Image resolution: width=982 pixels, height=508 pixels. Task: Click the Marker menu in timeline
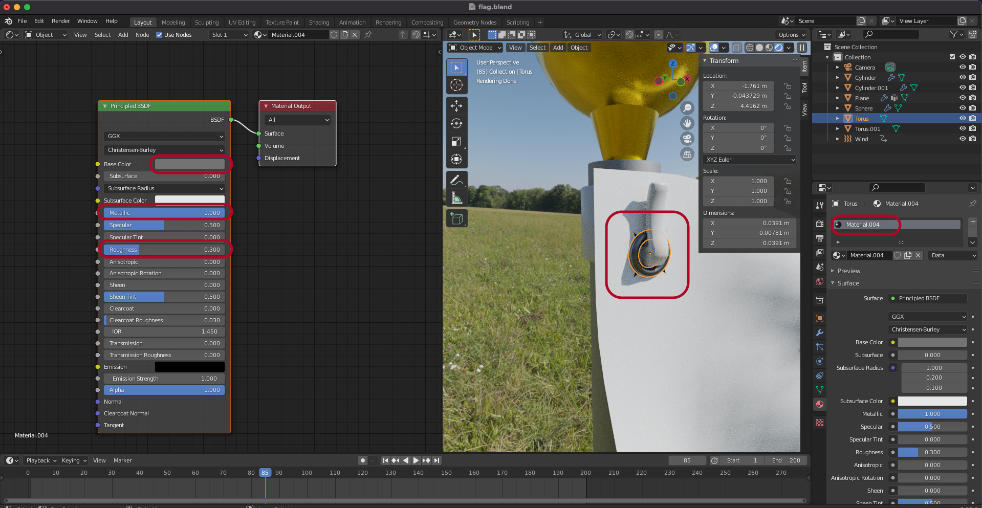[122, 460]
